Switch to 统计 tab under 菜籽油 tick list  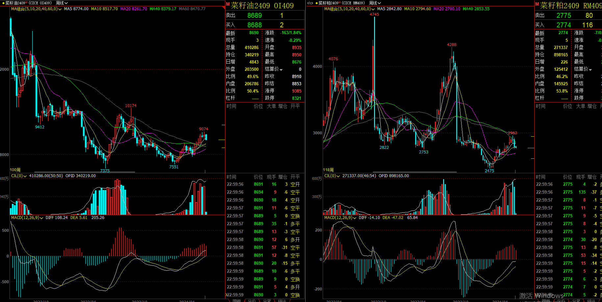282,300
